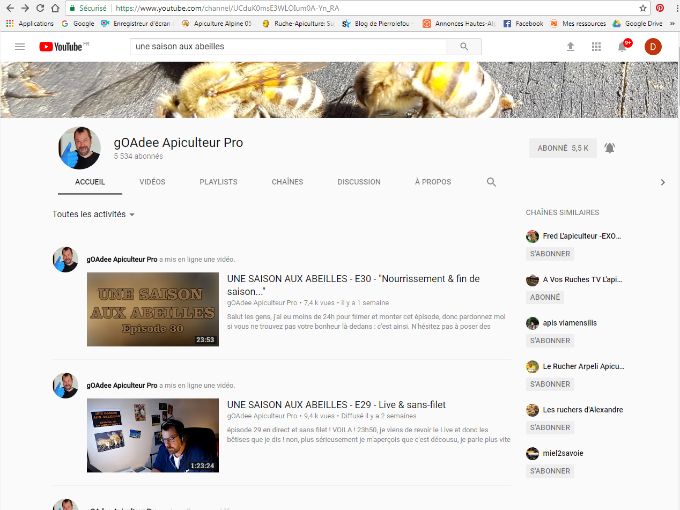This screenshot has width=680, height=510.
Task: Open E29 Live & sans-filet title
Action: (336, 405)
